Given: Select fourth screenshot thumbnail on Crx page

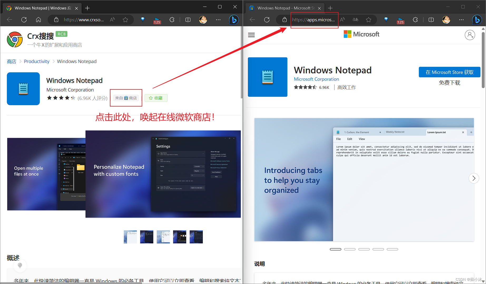Looking at the screenshot, I should (x=180, y=237).
